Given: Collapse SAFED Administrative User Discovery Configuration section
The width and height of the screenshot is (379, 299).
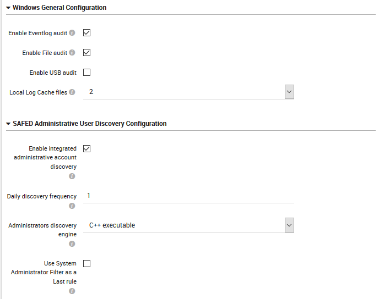Looking at the screenshot, I should (8, 124).
